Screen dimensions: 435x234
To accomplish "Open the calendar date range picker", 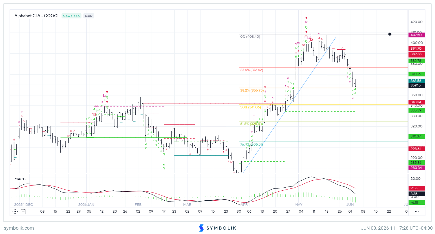I will tap(23, 211).
